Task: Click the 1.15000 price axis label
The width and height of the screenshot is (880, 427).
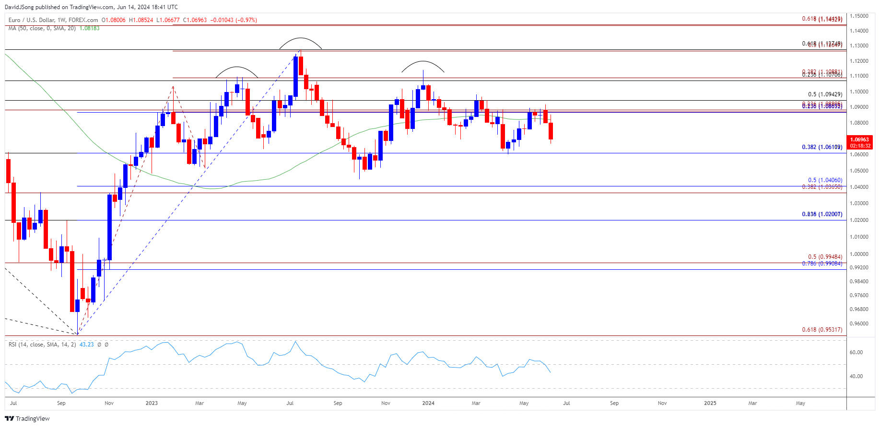Action: click(x=859, y=16)
